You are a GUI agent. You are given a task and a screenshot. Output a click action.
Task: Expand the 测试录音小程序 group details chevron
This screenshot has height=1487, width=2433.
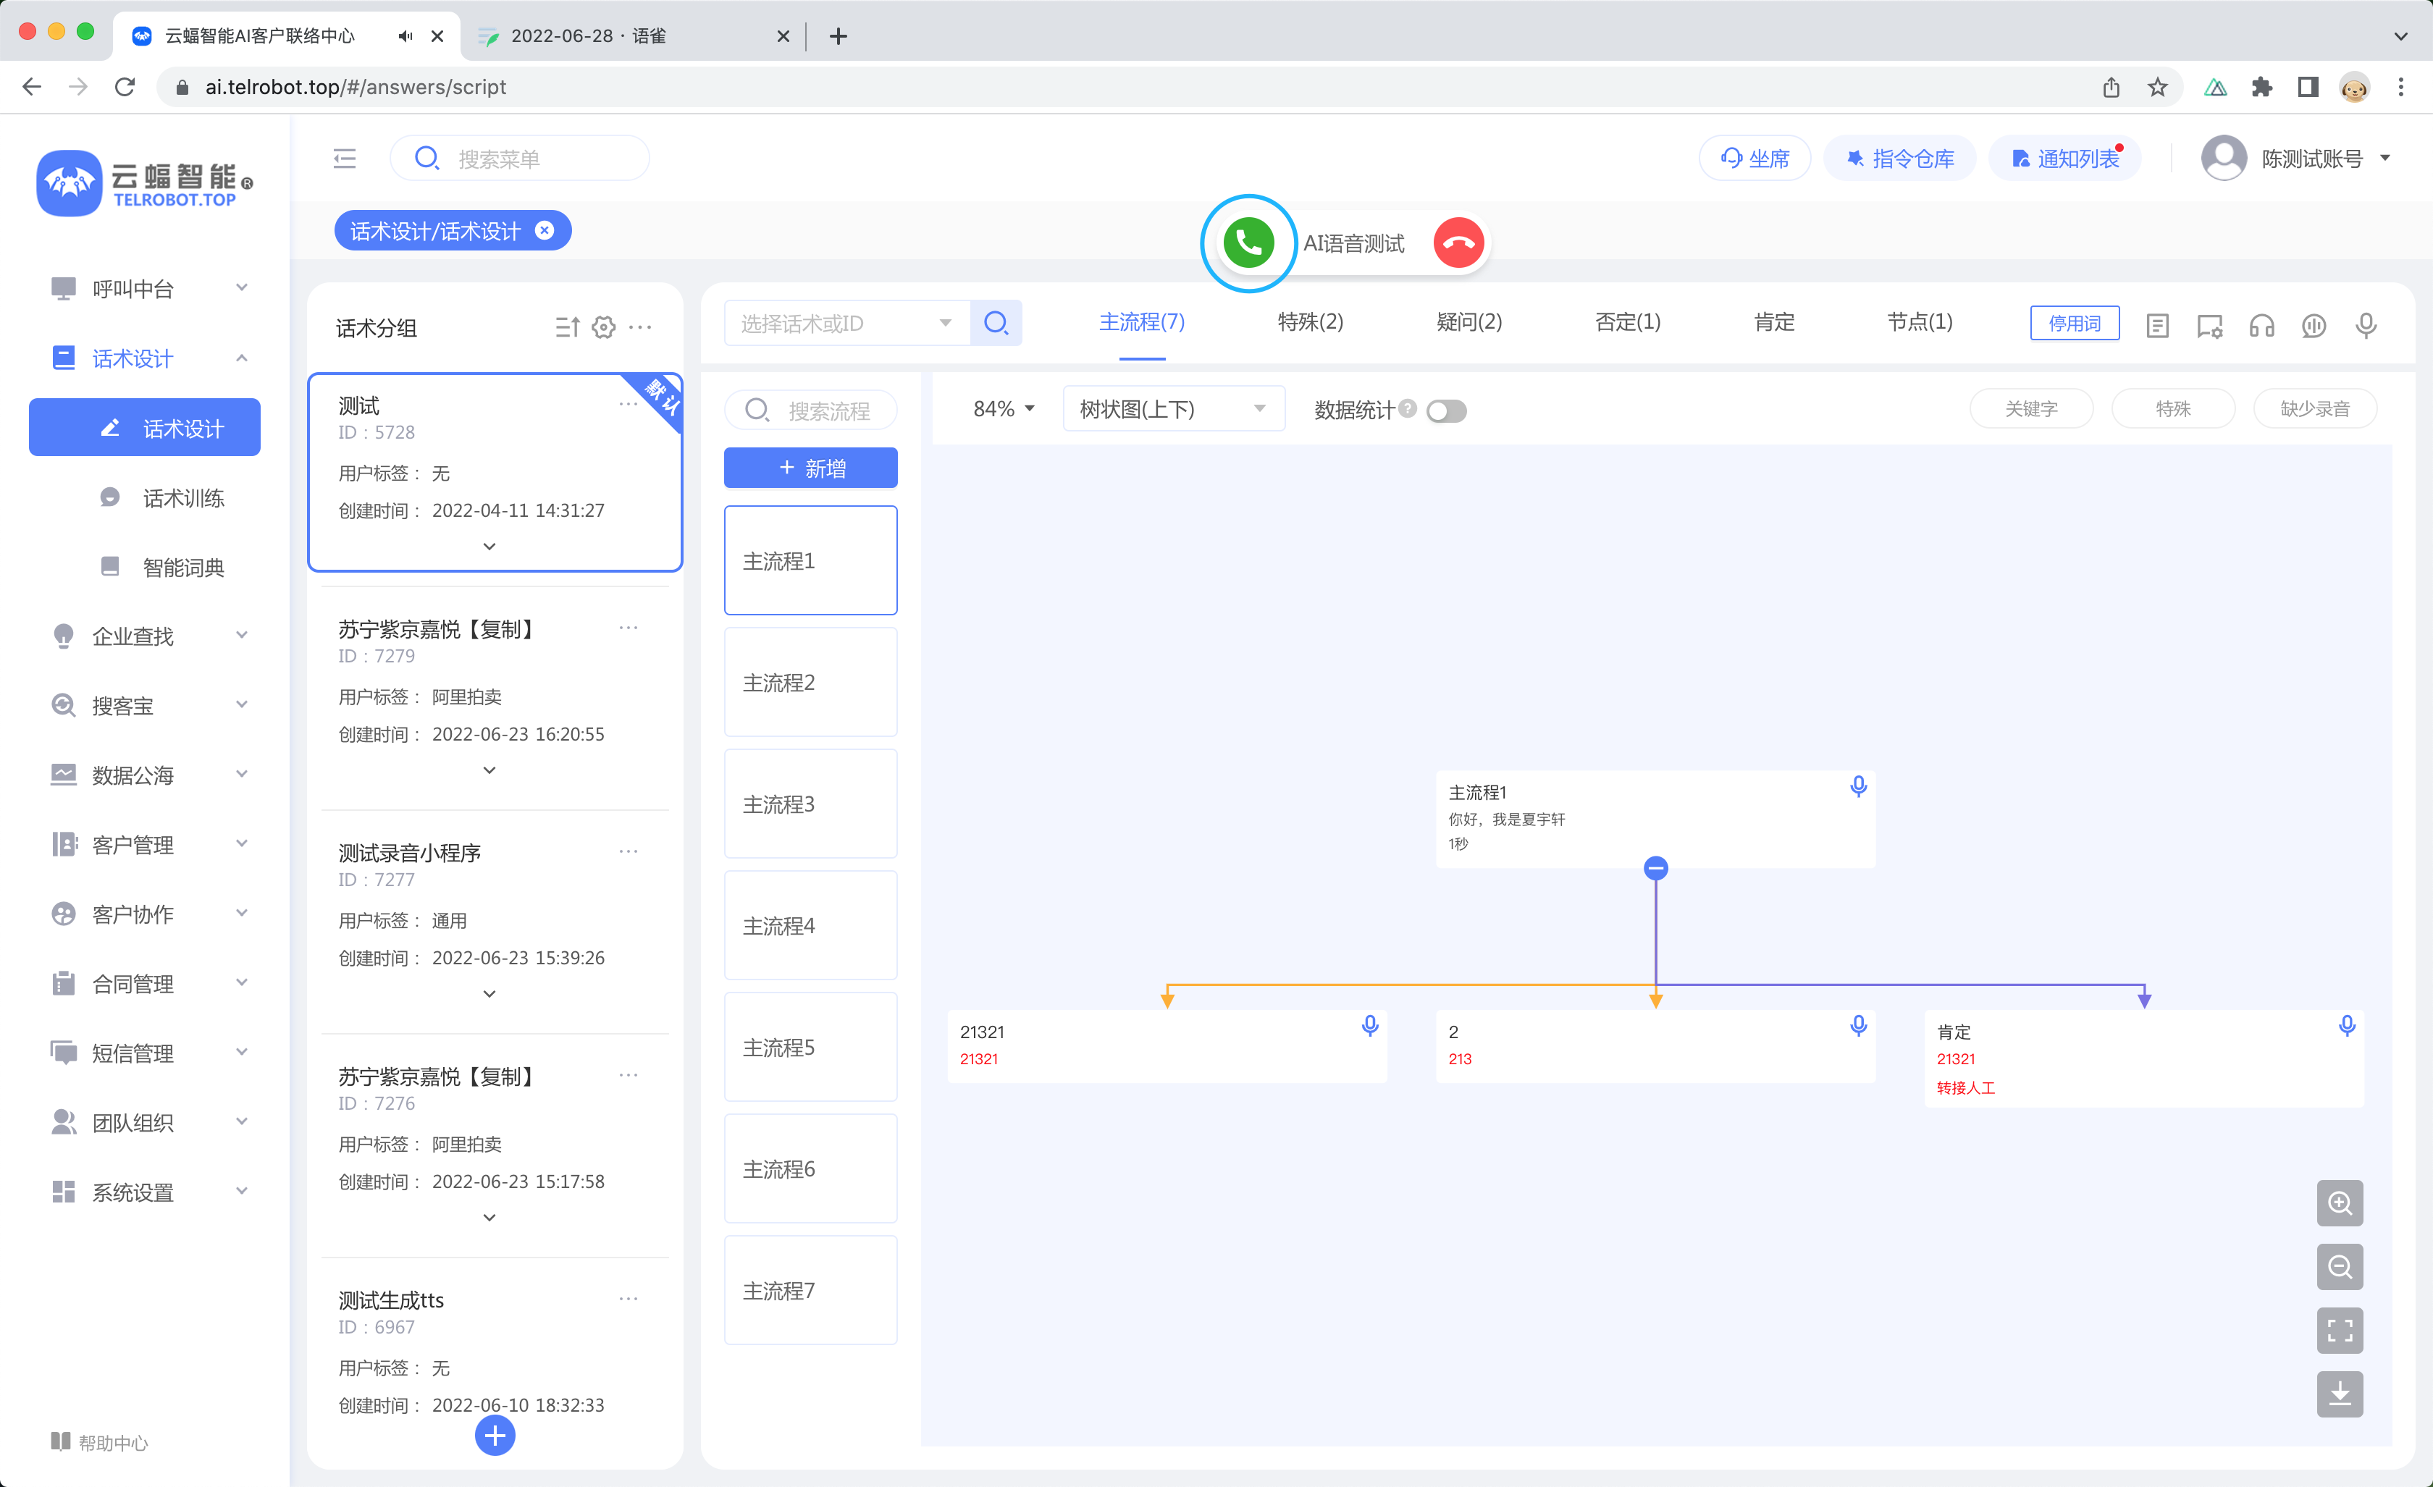pyautogui.click(x=489, y=993)
